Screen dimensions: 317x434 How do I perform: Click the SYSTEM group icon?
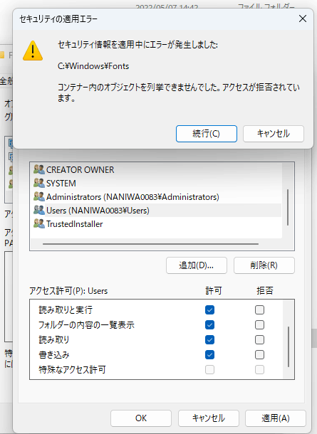tap(38, 183)
